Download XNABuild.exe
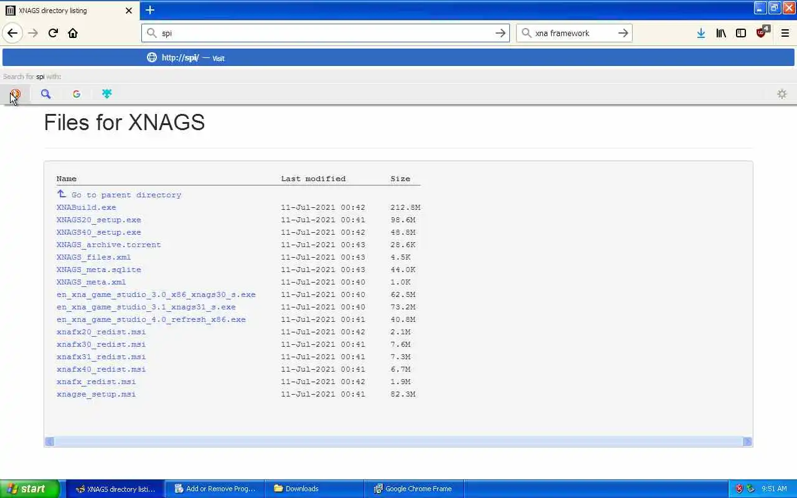 [x=86, y=207]
